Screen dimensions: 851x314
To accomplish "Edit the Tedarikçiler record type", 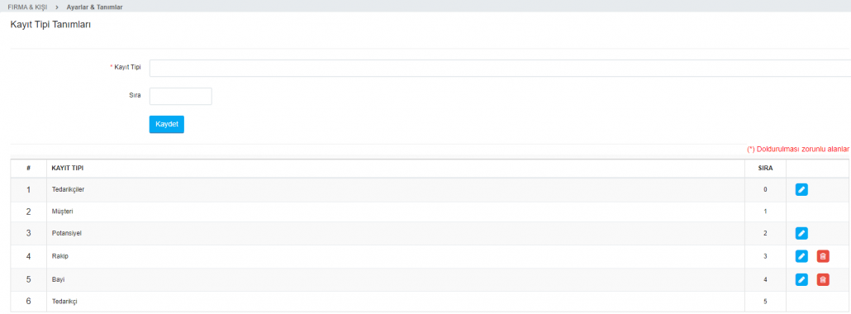I will click(x=801, y=189).
